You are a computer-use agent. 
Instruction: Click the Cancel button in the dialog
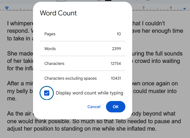pyautogui.click(x=94, y=107)
